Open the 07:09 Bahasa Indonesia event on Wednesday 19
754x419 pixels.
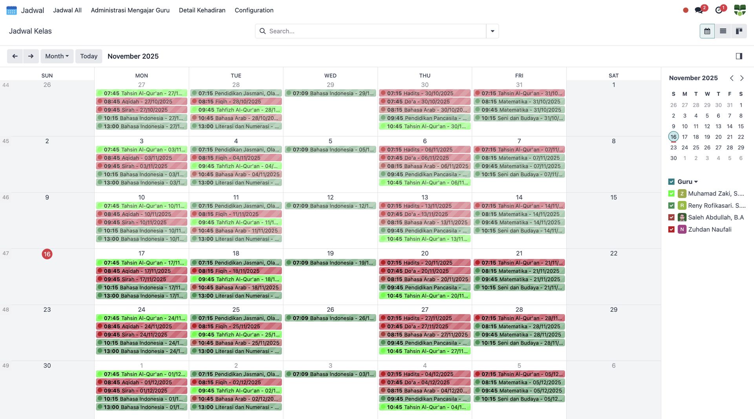330,263
